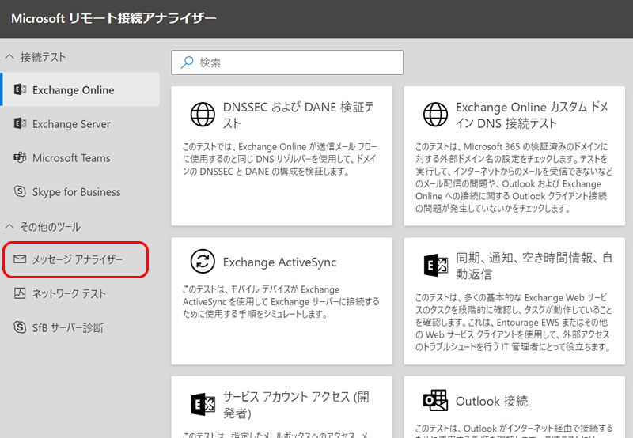Click the magnifier icon in search box

(187, 62)
